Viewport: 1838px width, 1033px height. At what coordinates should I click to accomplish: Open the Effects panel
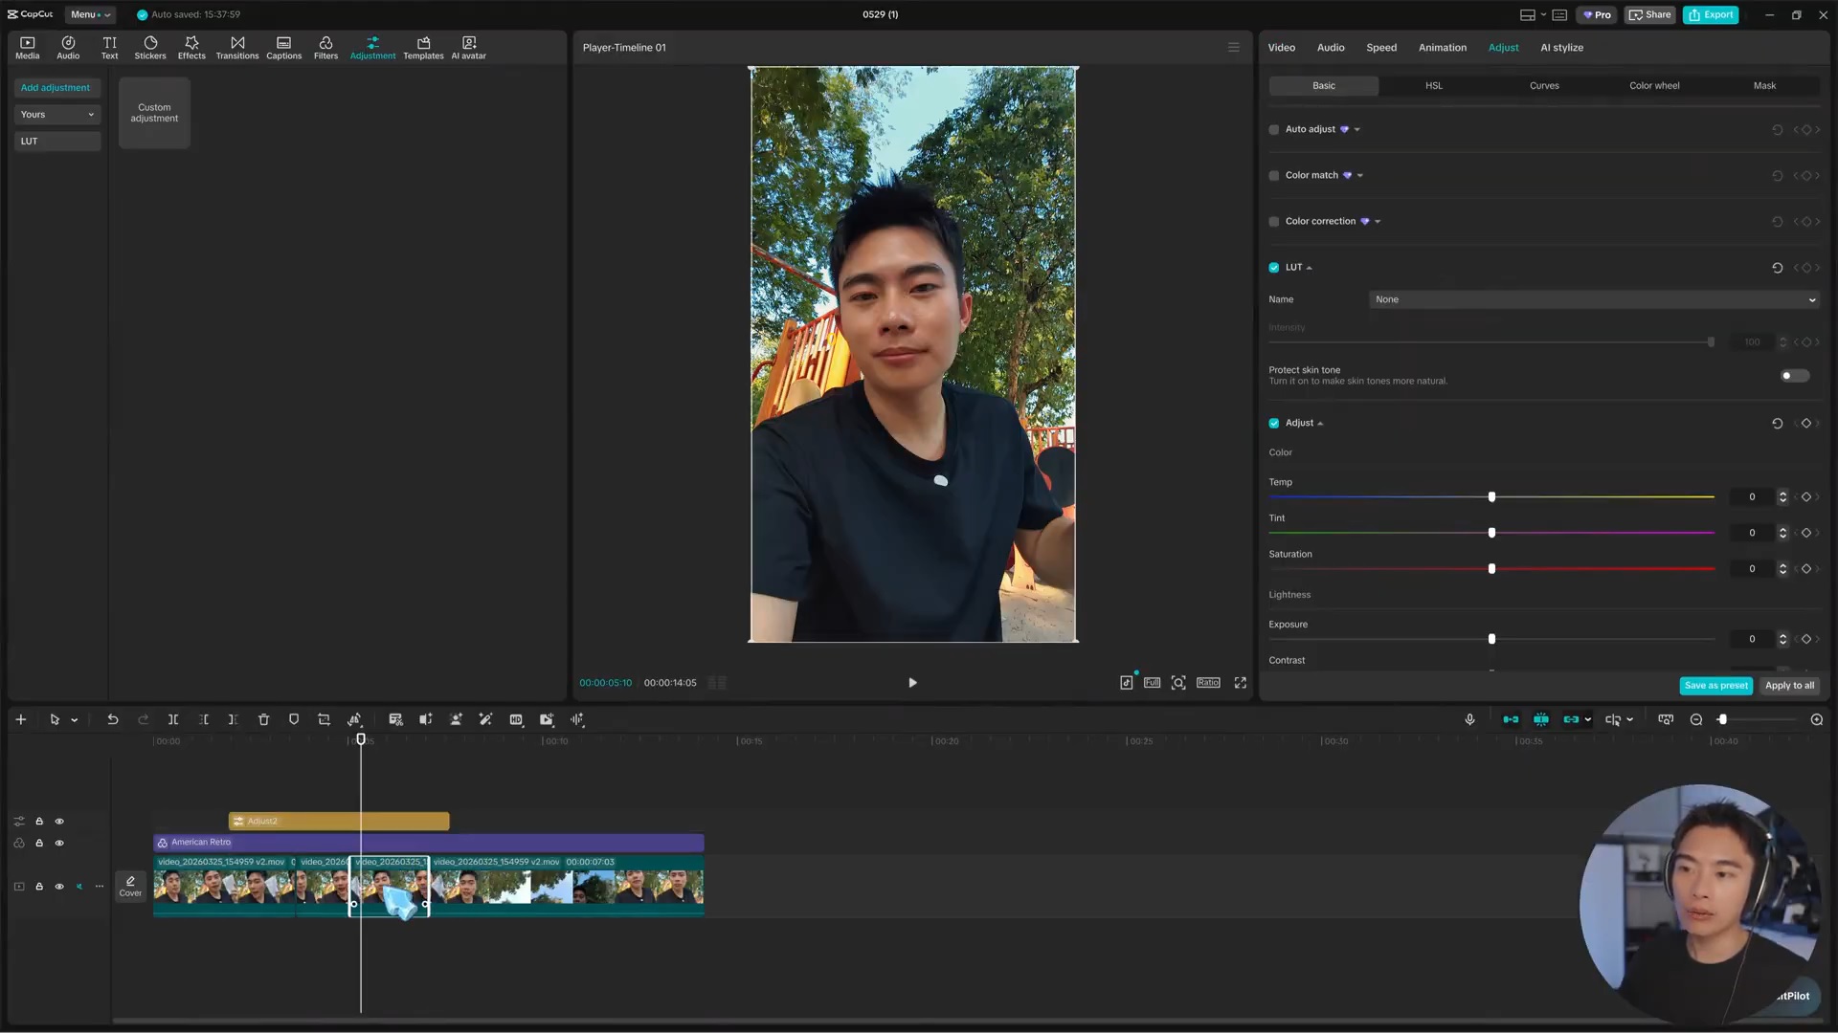click(191, 48)
